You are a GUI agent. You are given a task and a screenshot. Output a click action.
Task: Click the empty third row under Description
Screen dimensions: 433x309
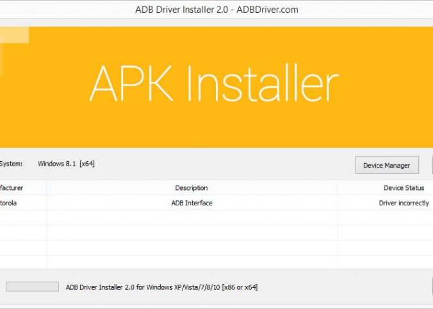pyautogui.click(x=192, y=233)
